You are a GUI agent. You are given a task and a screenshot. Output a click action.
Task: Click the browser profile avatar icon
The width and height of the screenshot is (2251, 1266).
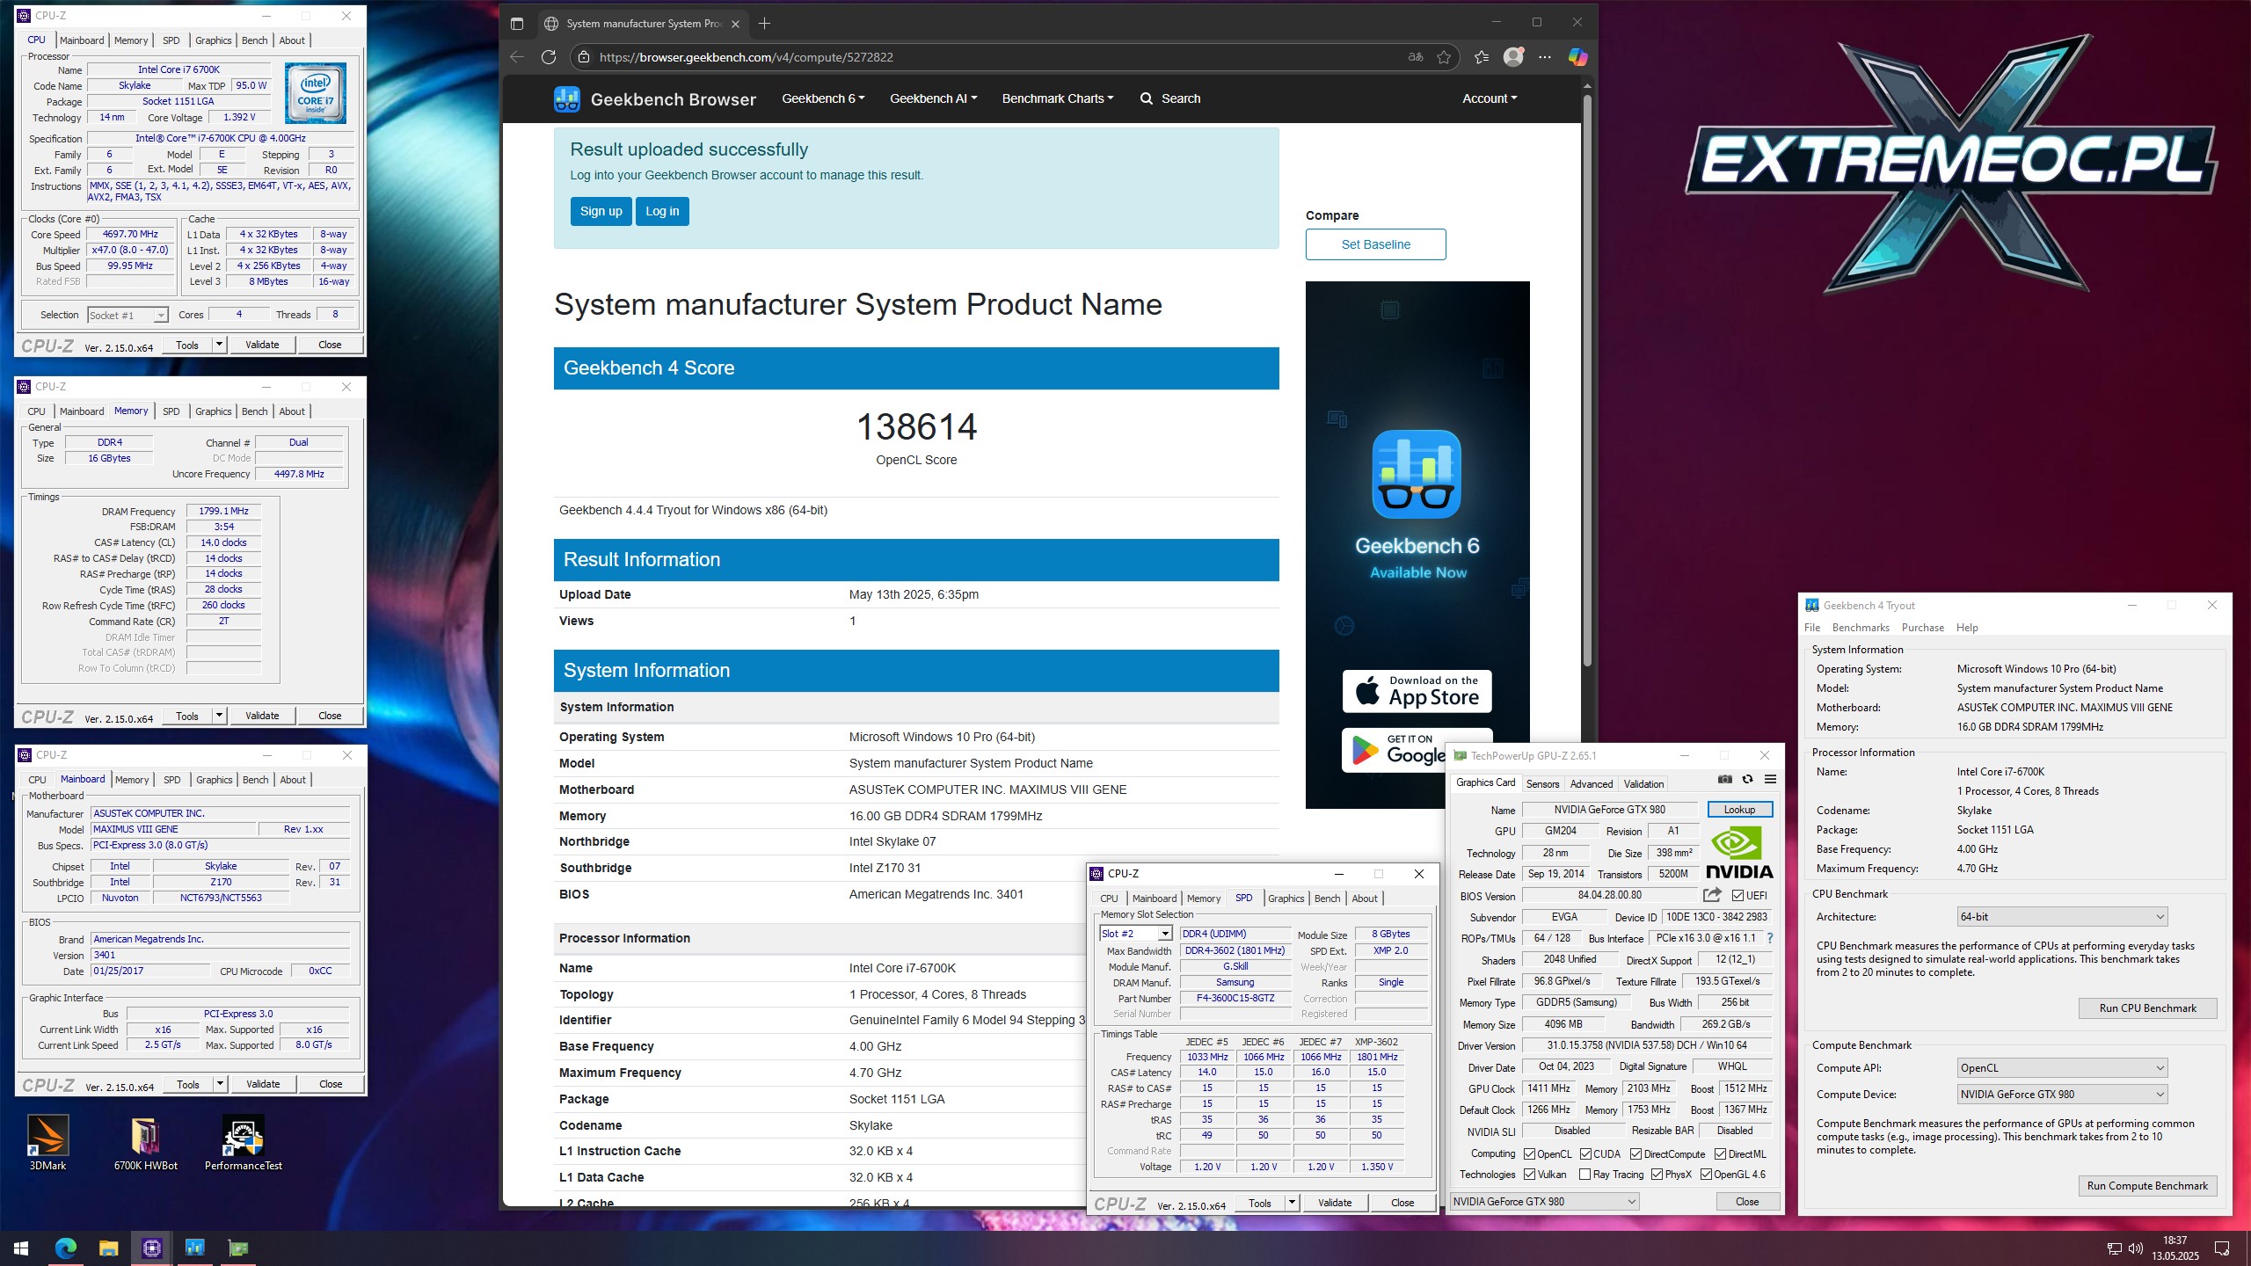tap(1513, 57)
